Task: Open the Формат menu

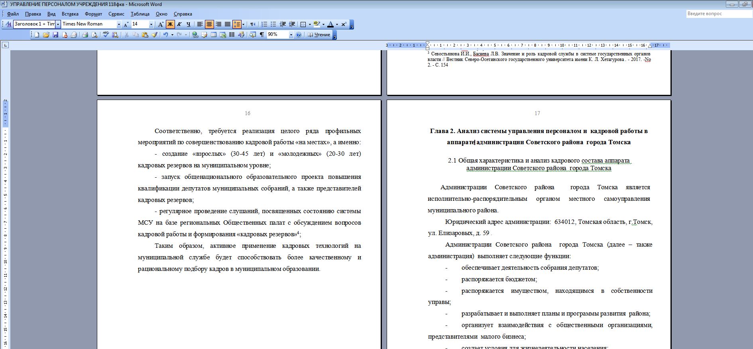Action: [93, 14]
